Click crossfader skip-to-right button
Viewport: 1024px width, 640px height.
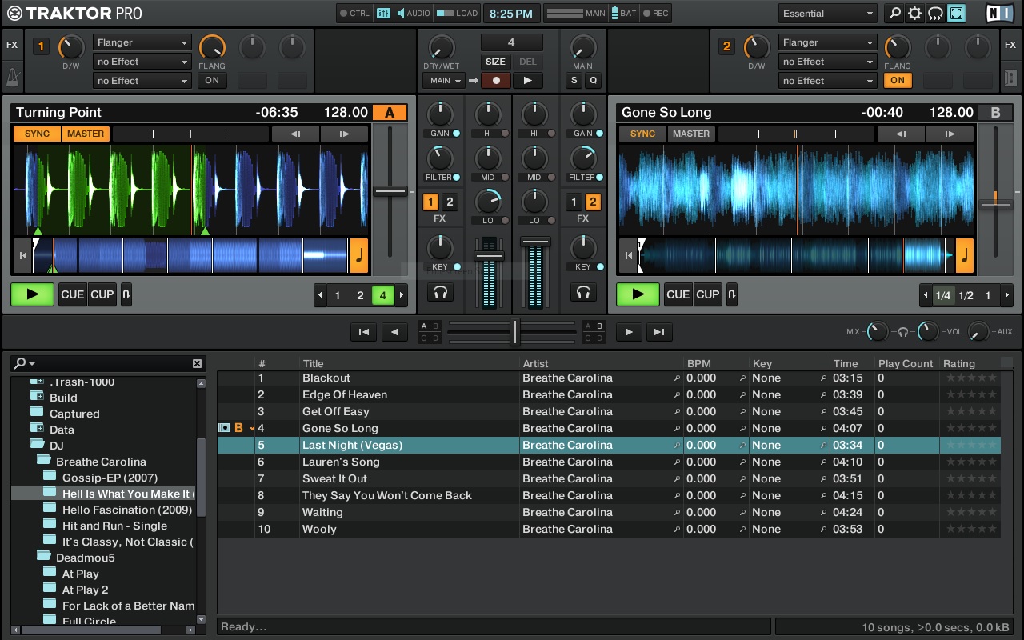[x=659, y=332]
